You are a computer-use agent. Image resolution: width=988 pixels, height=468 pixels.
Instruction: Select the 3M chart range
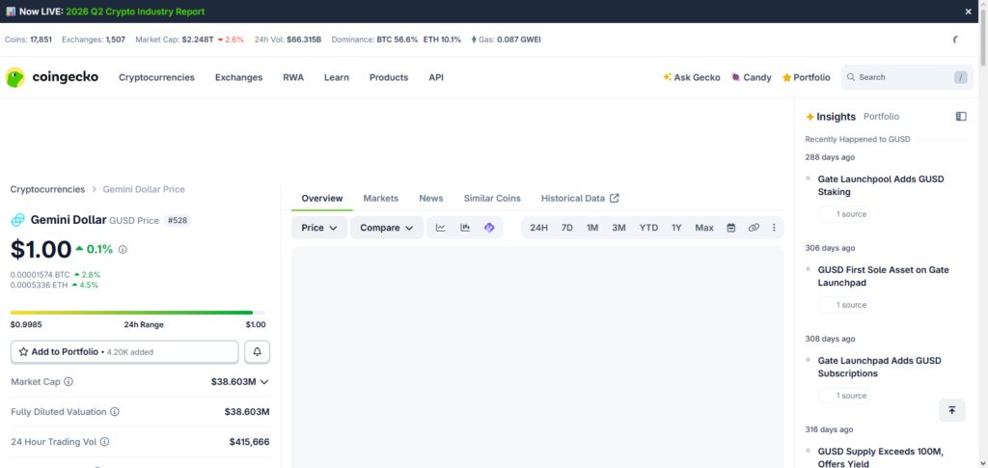(x=618, y=228)
